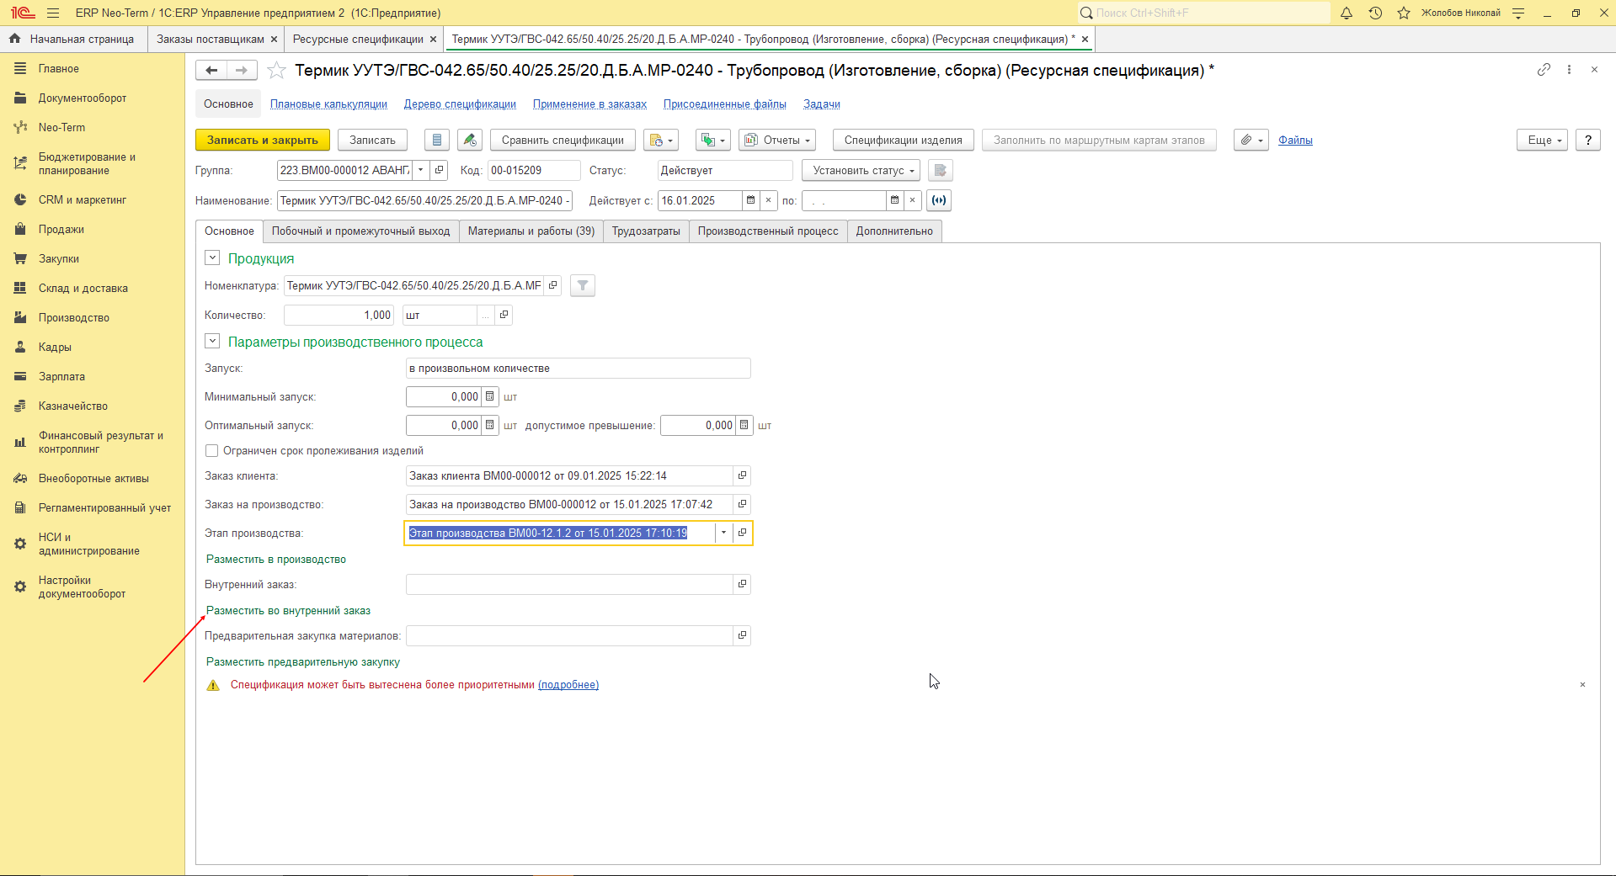Viewport: 1616px width, 876px height.
Task: Open the Дополнительно tab
Action: coord(894,231)
